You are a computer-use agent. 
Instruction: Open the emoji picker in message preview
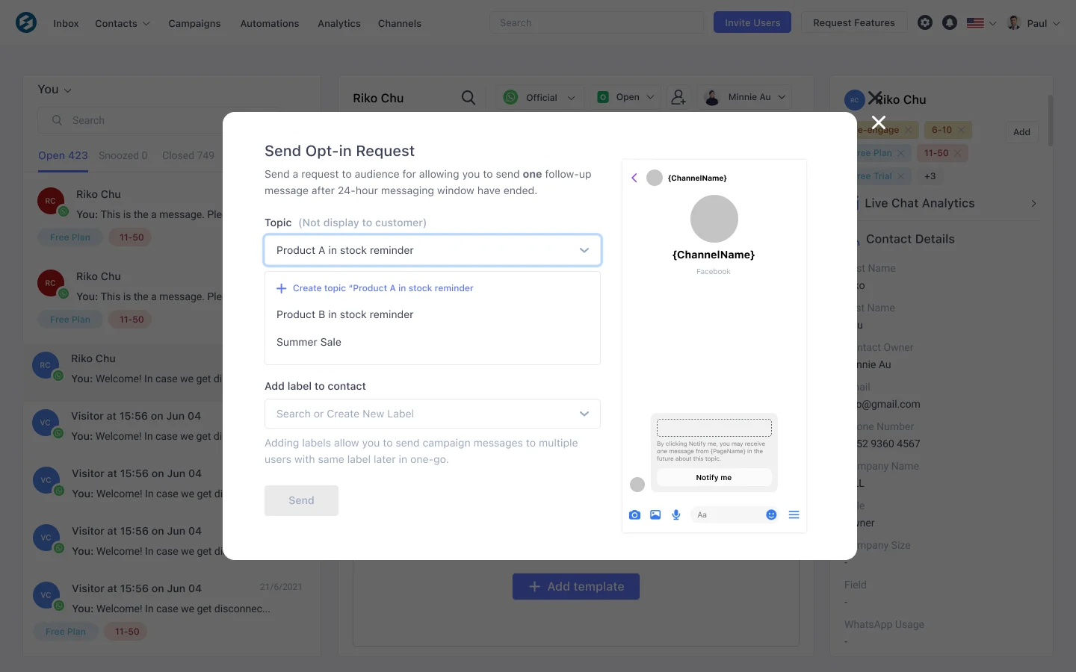coord(771,514)
